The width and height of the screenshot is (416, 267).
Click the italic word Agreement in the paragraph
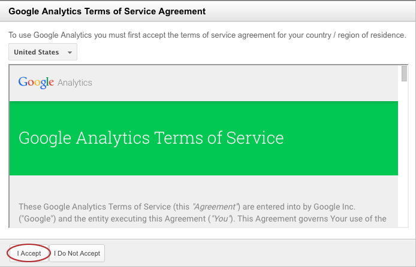215,207
